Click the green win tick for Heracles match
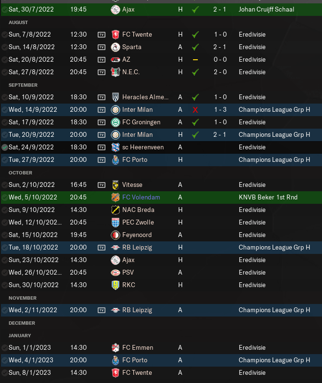This screenshot has height=383, width=322. coord(195,97)
